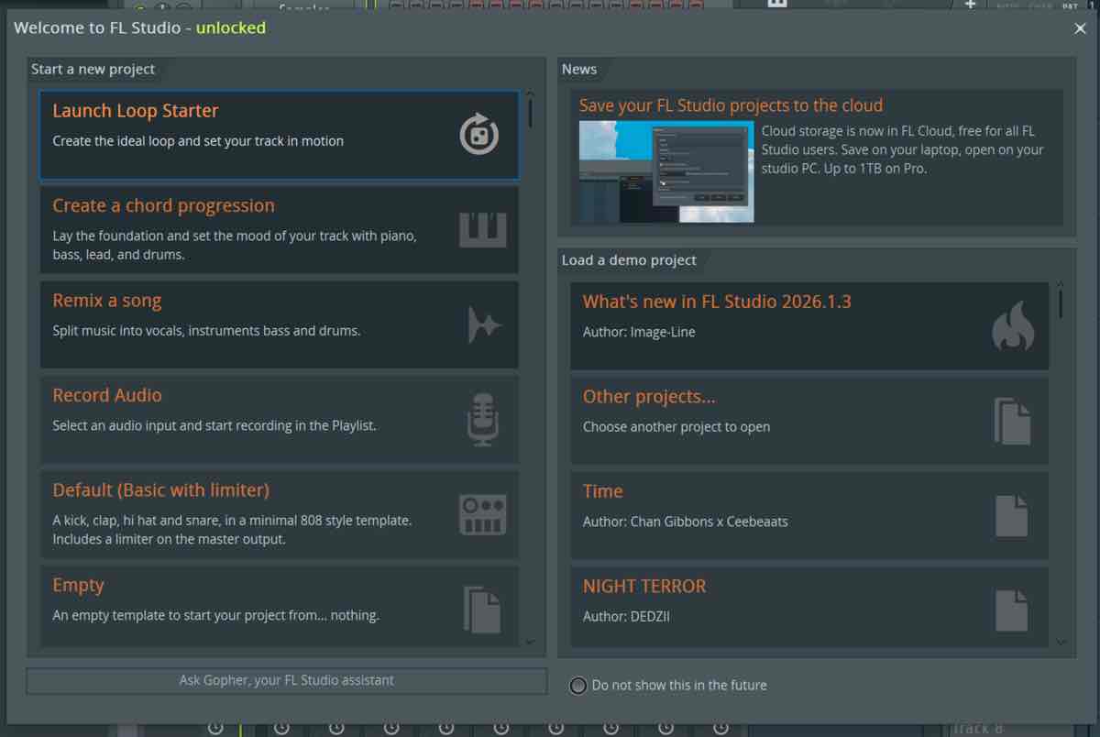
Task: Click Author: Chan Gibbons x Ceebeaats text
Action: (x=686, y=522)
